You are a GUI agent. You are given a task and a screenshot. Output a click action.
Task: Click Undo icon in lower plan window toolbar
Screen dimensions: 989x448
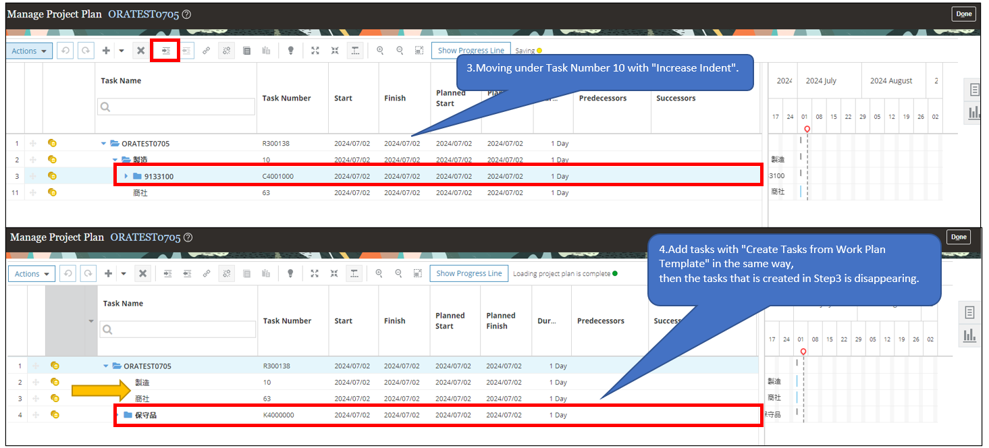[x=68, y=273]
